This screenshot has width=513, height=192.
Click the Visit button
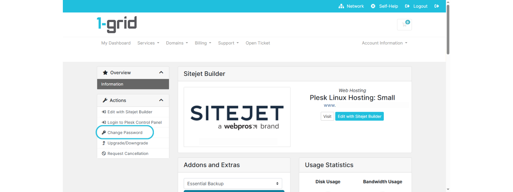(x=327, y=116)
